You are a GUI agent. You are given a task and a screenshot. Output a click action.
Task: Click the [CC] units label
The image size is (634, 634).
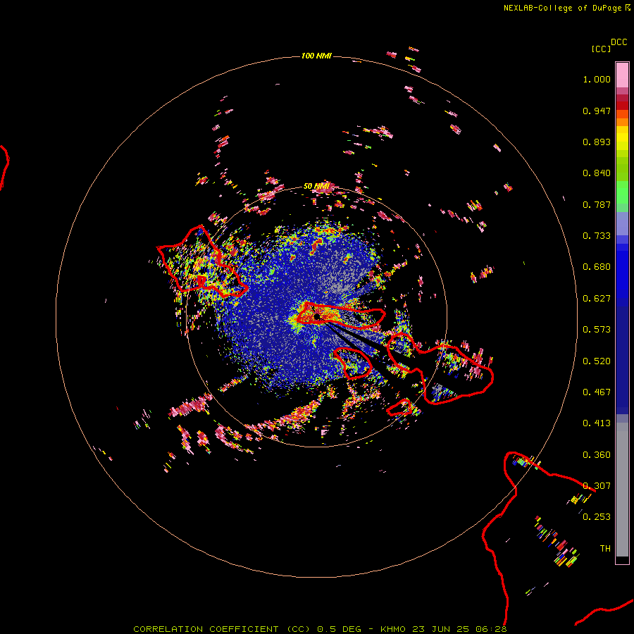pyautogui.click(x=601, y=49)
